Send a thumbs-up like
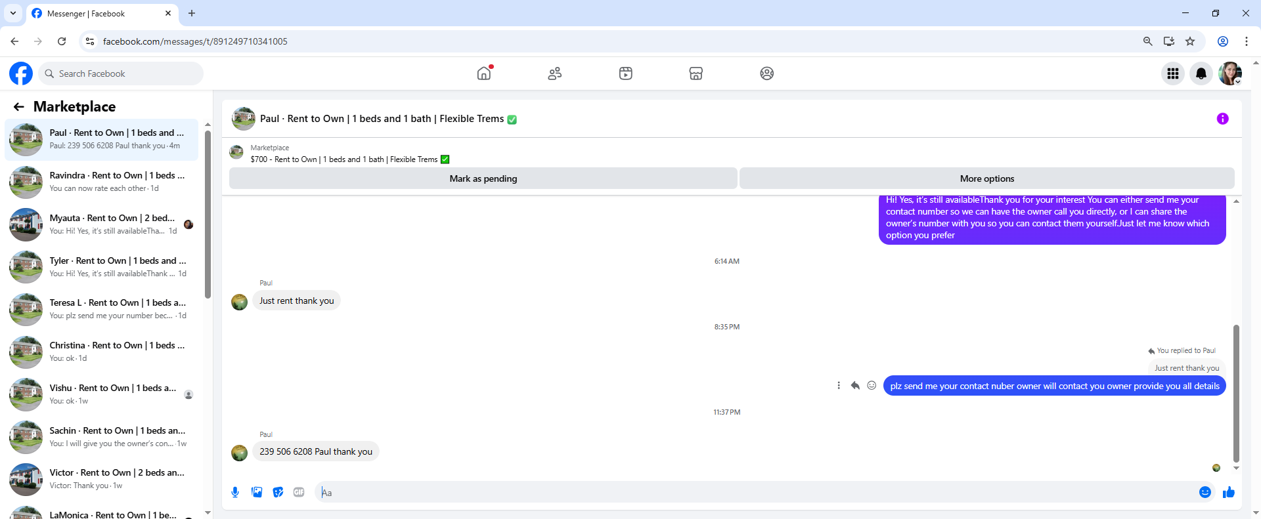The image size is (1261, 519). pyautogui.click(x=1229, y=492)
